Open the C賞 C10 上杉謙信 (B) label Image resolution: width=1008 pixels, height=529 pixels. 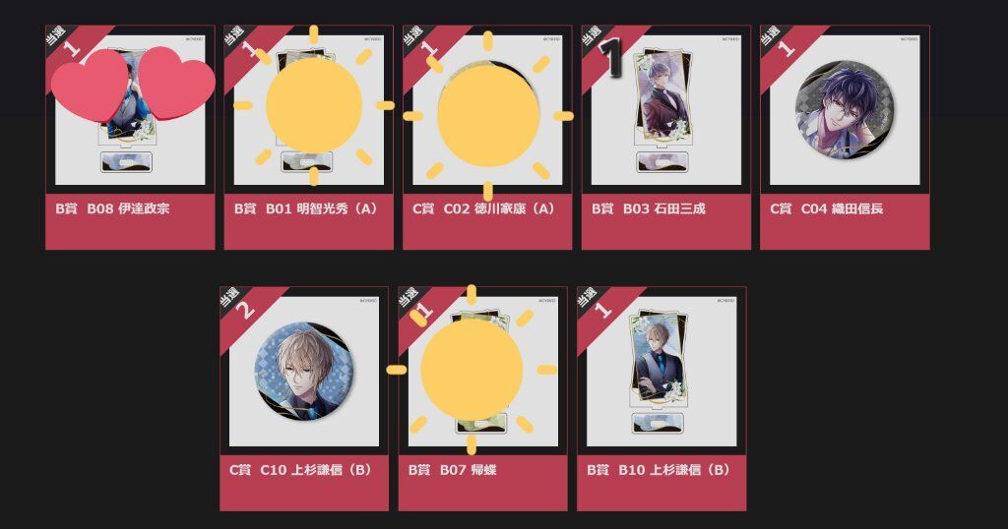coord(301,470)
